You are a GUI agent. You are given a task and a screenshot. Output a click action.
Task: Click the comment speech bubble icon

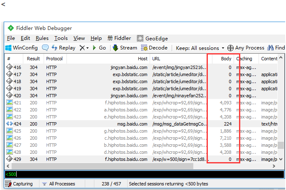[45, 48]
